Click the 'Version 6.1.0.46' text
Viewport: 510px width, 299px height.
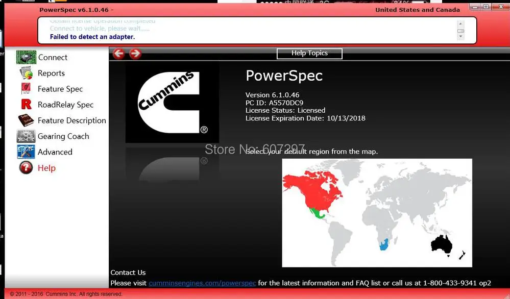click(x=272, y=95)
